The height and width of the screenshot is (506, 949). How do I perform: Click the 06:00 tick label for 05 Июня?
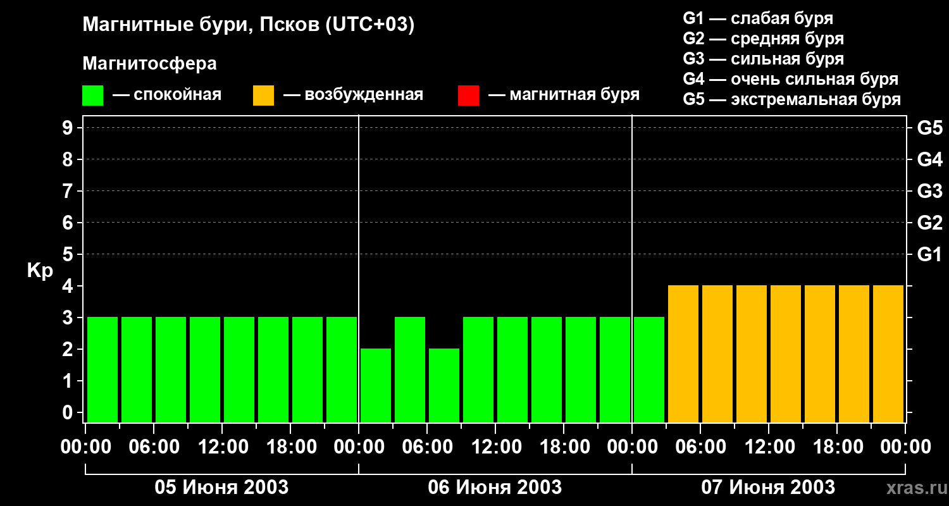coord(154,447)
